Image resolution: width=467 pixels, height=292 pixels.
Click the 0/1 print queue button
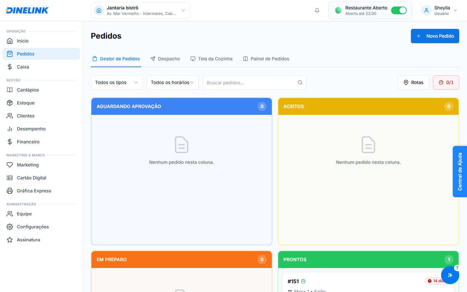[446, 82]
